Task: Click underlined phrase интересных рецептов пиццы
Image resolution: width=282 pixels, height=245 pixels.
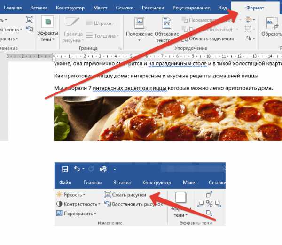Action: pyautogui.click(x=130, y=88)
